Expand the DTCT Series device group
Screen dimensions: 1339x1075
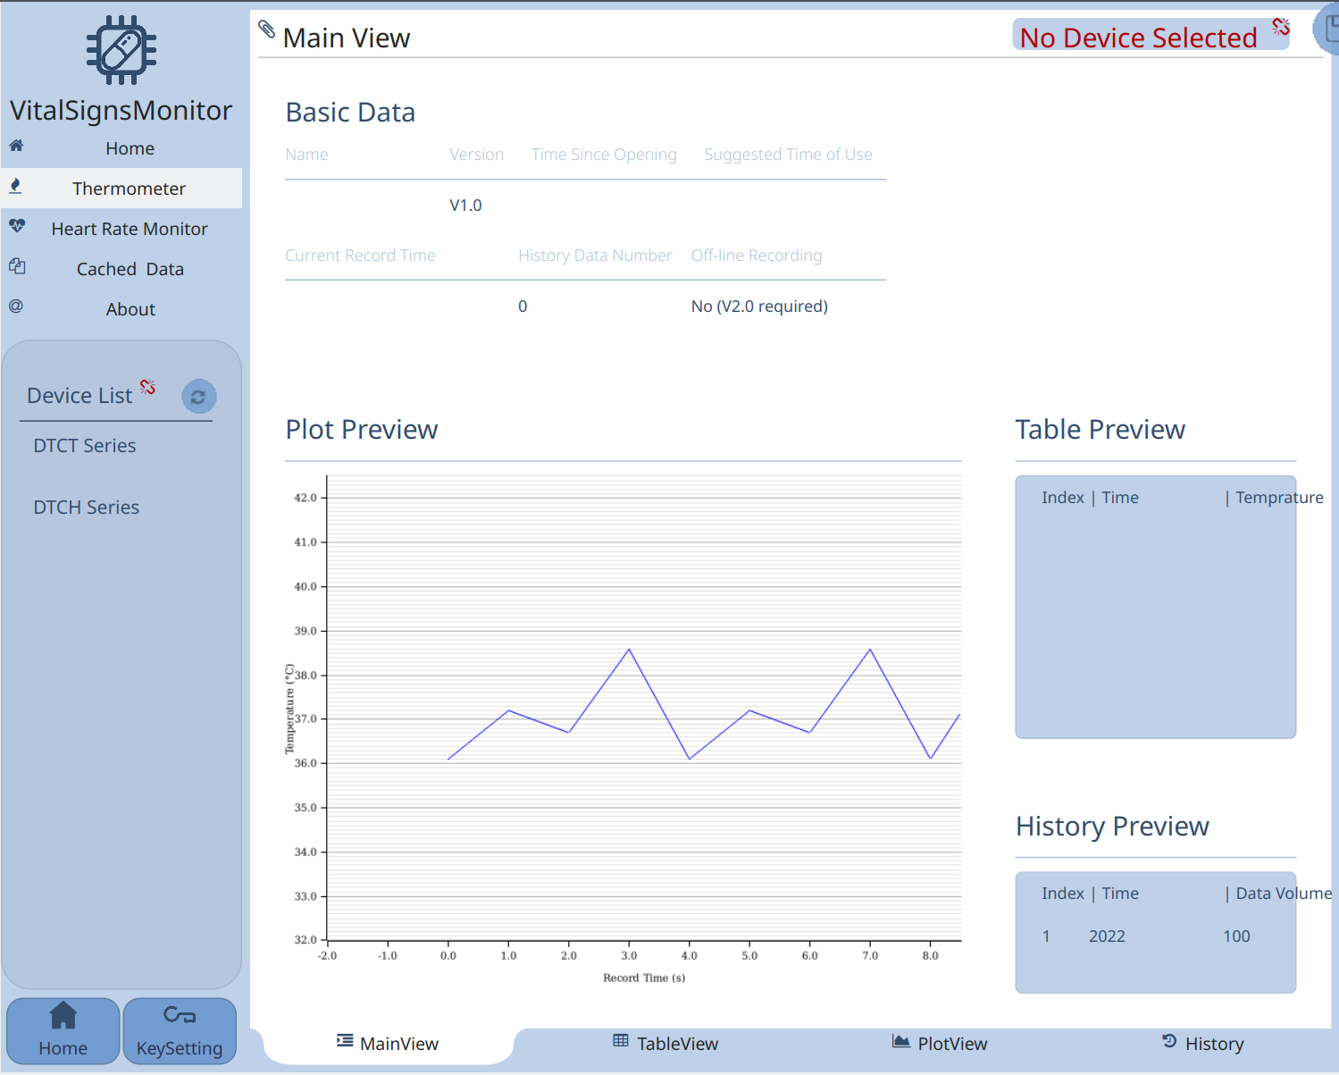click(85, 446)
